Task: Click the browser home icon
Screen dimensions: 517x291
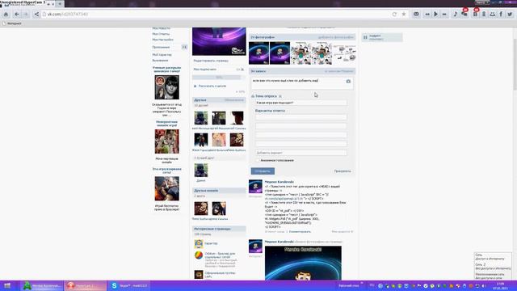Action: (6, 15)
